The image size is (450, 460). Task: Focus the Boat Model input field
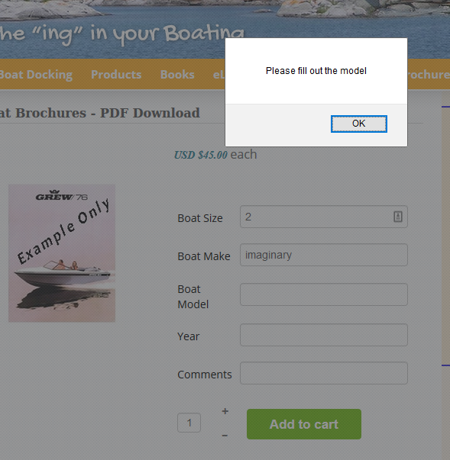coord(324,294)
